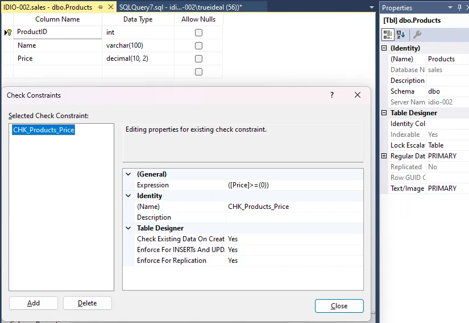Click the Data Type column header
The image size is (469, 323).
[x=138, y=19]
